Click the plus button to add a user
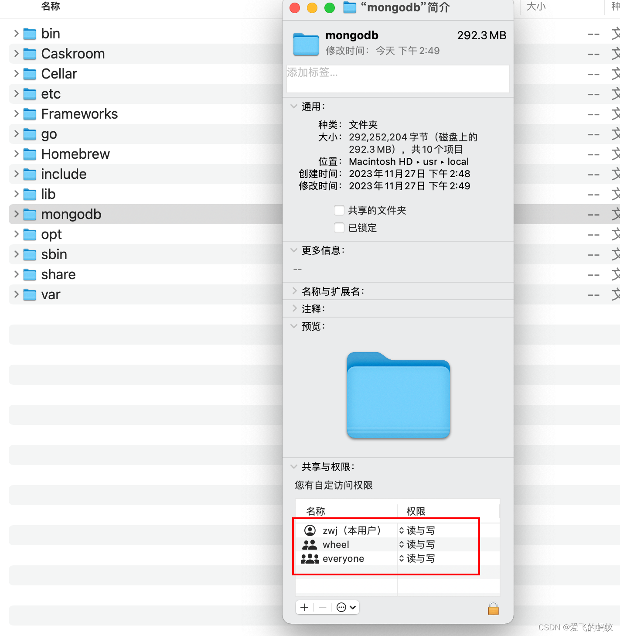The width and height of the screenshot is (620, 636). tap(304, 607)
